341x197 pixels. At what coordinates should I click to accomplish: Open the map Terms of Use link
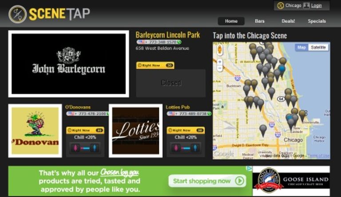[318, 155]
